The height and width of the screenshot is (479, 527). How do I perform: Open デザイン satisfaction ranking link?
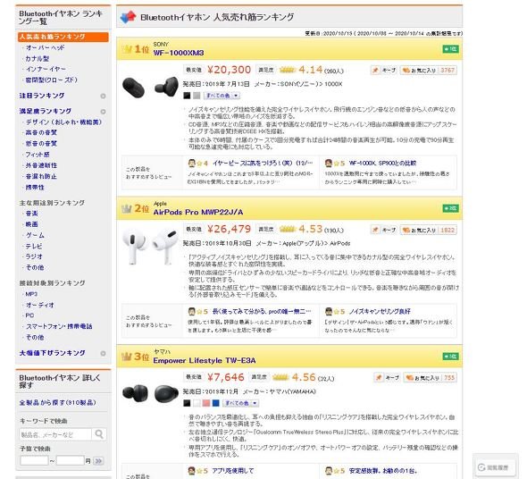tap(63, 122)
